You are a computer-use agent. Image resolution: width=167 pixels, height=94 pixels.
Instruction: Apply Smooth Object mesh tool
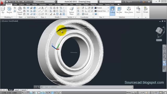click(x=20, y=11)
